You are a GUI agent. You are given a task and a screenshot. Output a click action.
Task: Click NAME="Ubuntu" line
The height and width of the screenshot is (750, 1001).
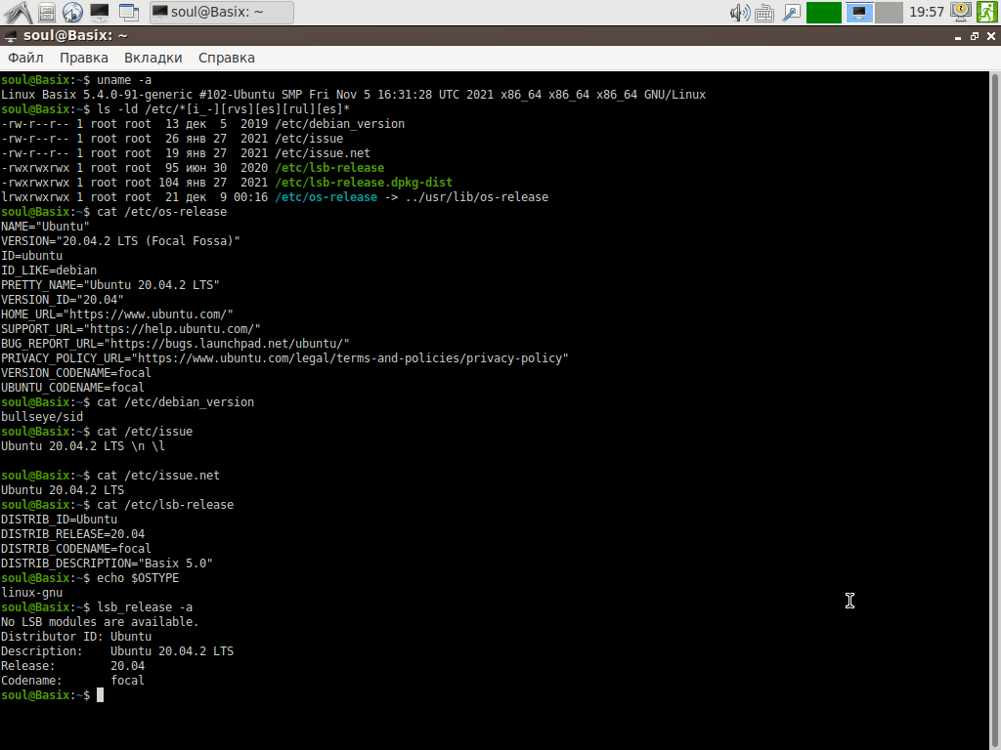[x=45, y=227]
